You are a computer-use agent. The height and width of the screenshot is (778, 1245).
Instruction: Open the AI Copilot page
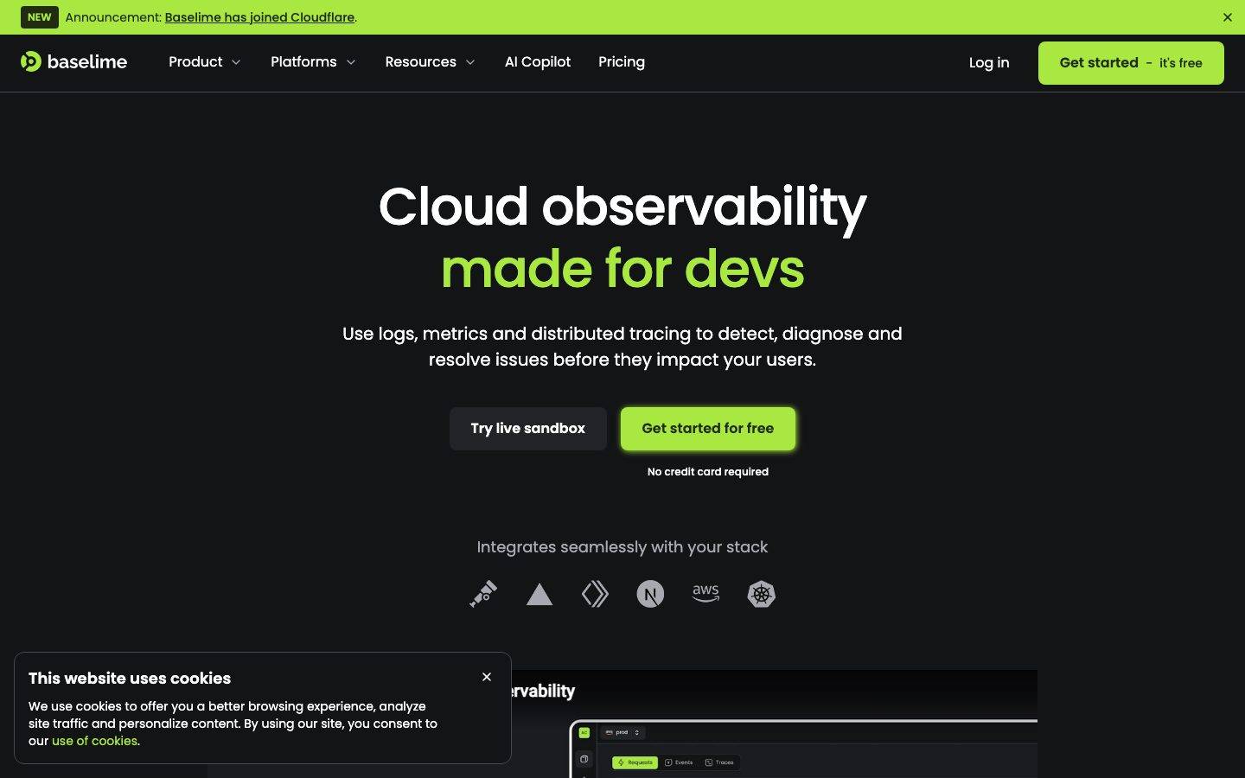(538, 62)
